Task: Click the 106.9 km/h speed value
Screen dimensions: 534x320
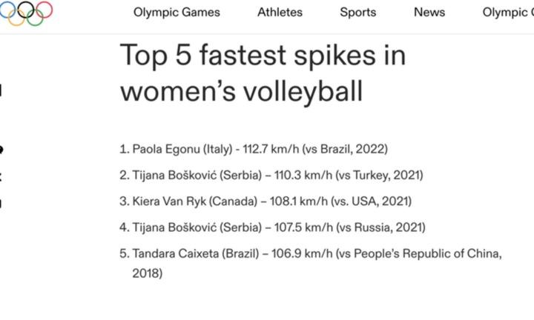Action: pyautogui.click(x=301, y=254)
